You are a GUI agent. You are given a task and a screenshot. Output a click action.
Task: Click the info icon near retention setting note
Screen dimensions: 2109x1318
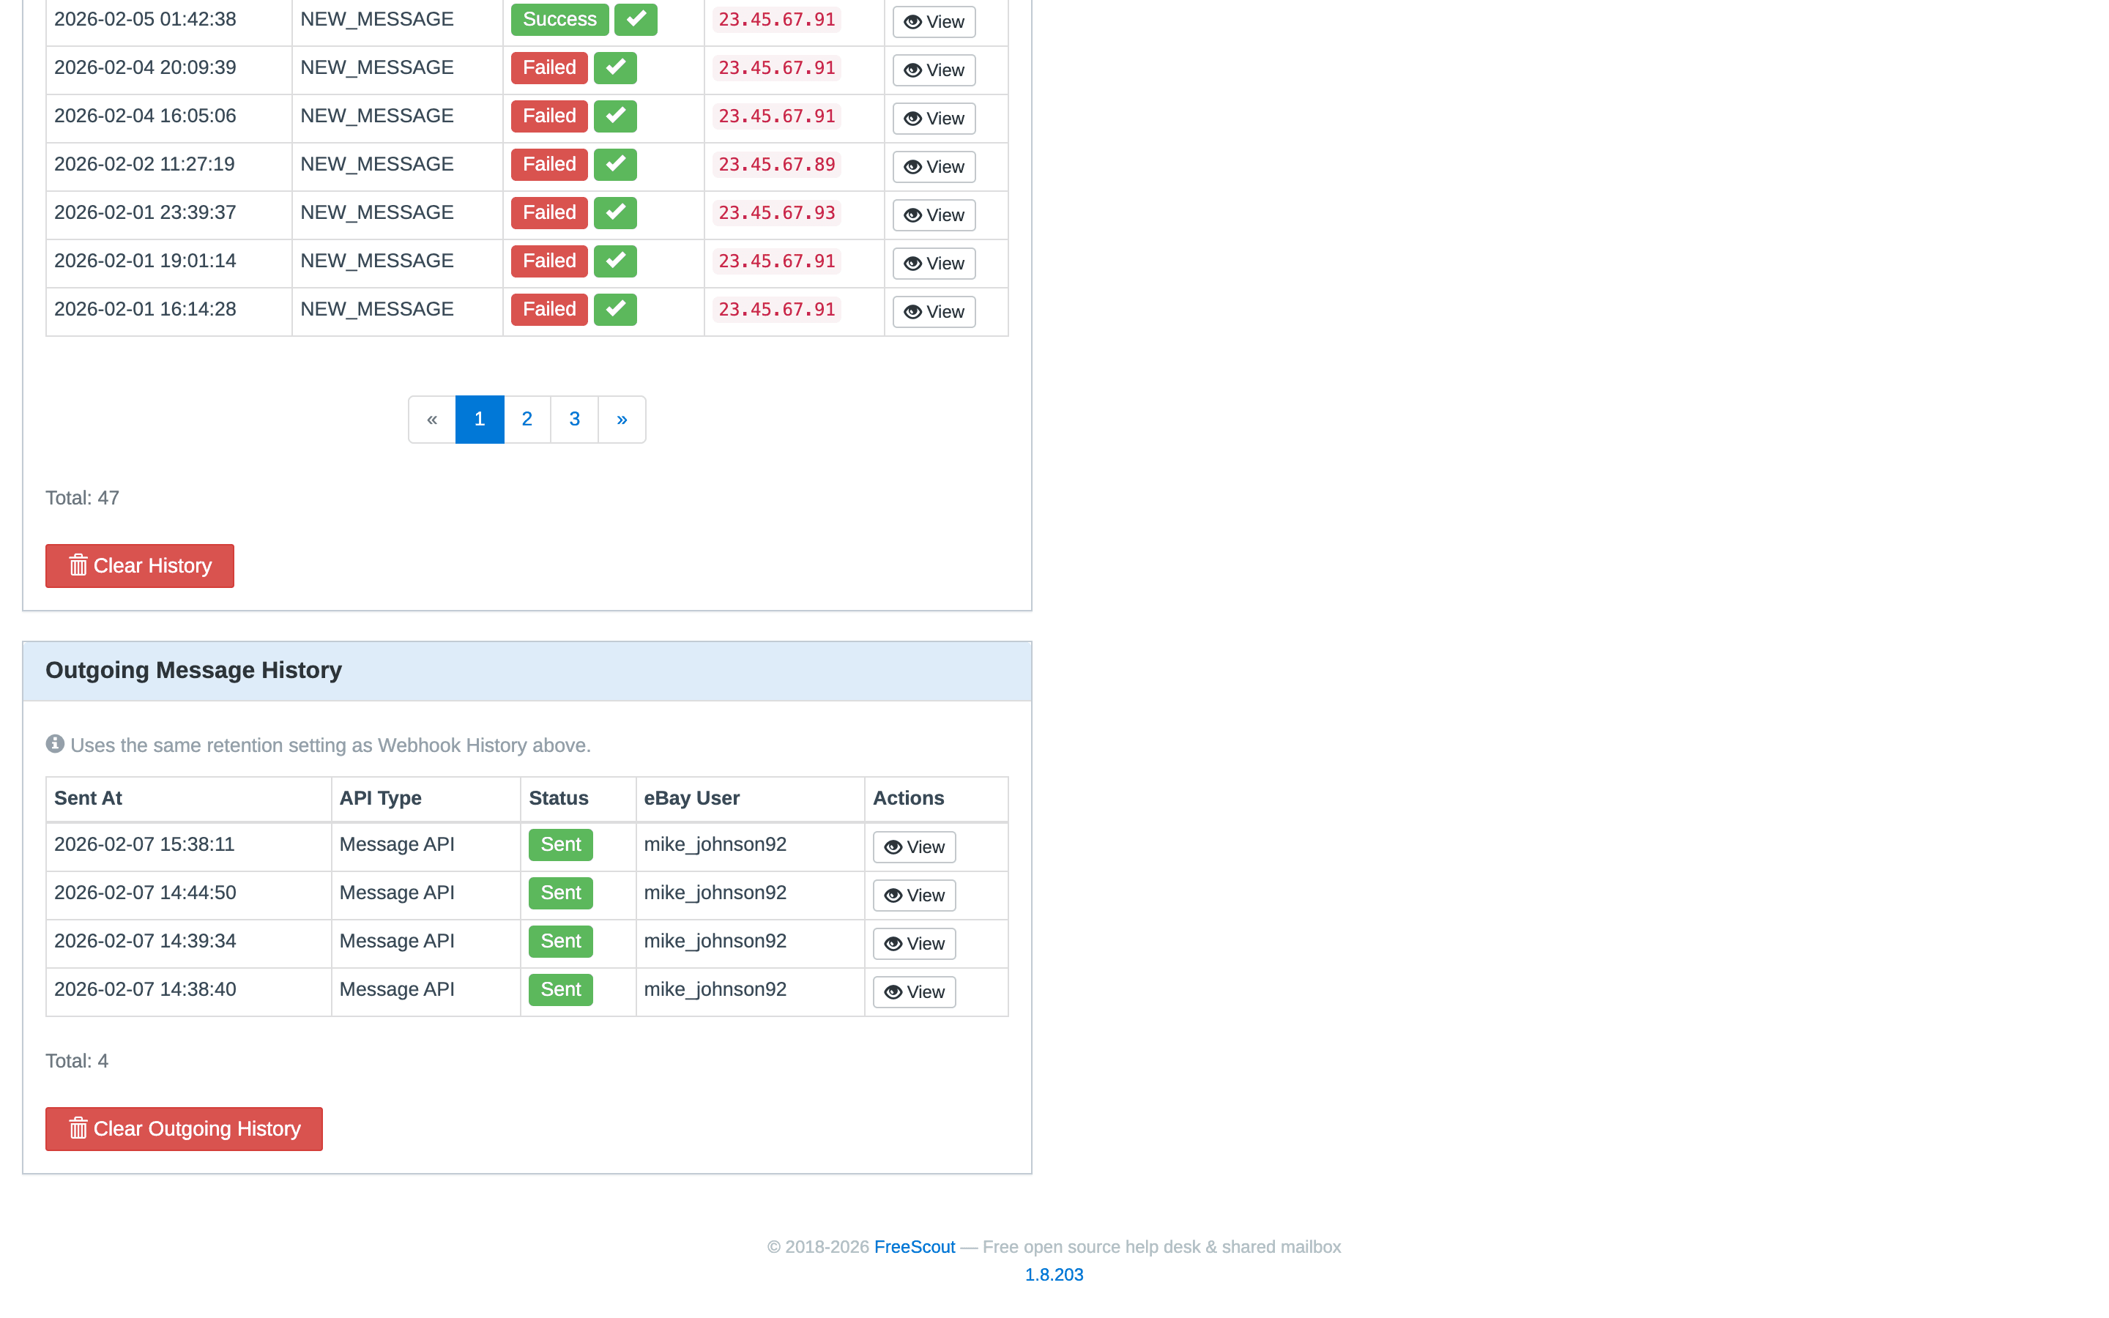(55, 742)
